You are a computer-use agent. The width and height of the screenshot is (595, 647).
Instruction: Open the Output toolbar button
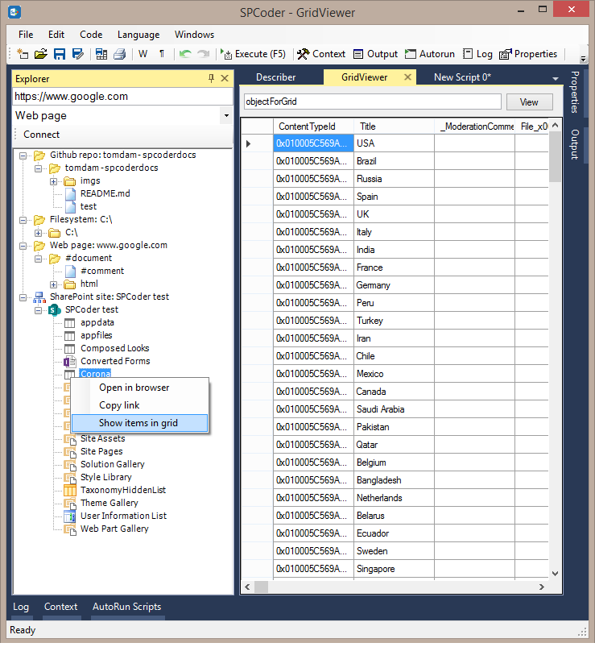point(376,54)
